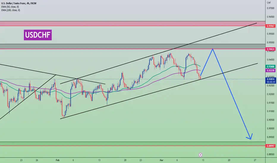Click the purple 0.93378 EMA price label
The height and width of the screenshot is (163, 277).
[270, 71]
